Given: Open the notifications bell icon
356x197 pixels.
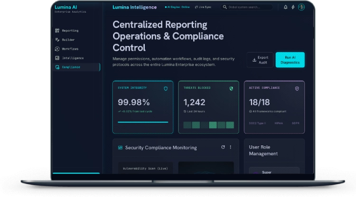Looking at the screenshot, I should [285, 7].
